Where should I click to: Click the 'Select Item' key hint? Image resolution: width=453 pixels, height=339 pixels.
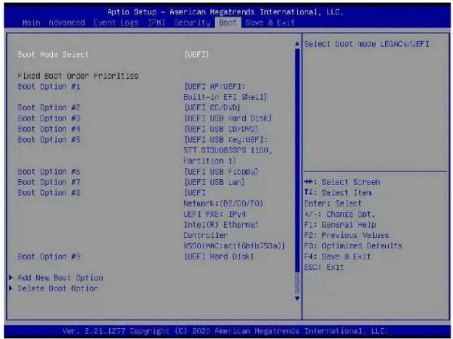click(x=338, y=193)
